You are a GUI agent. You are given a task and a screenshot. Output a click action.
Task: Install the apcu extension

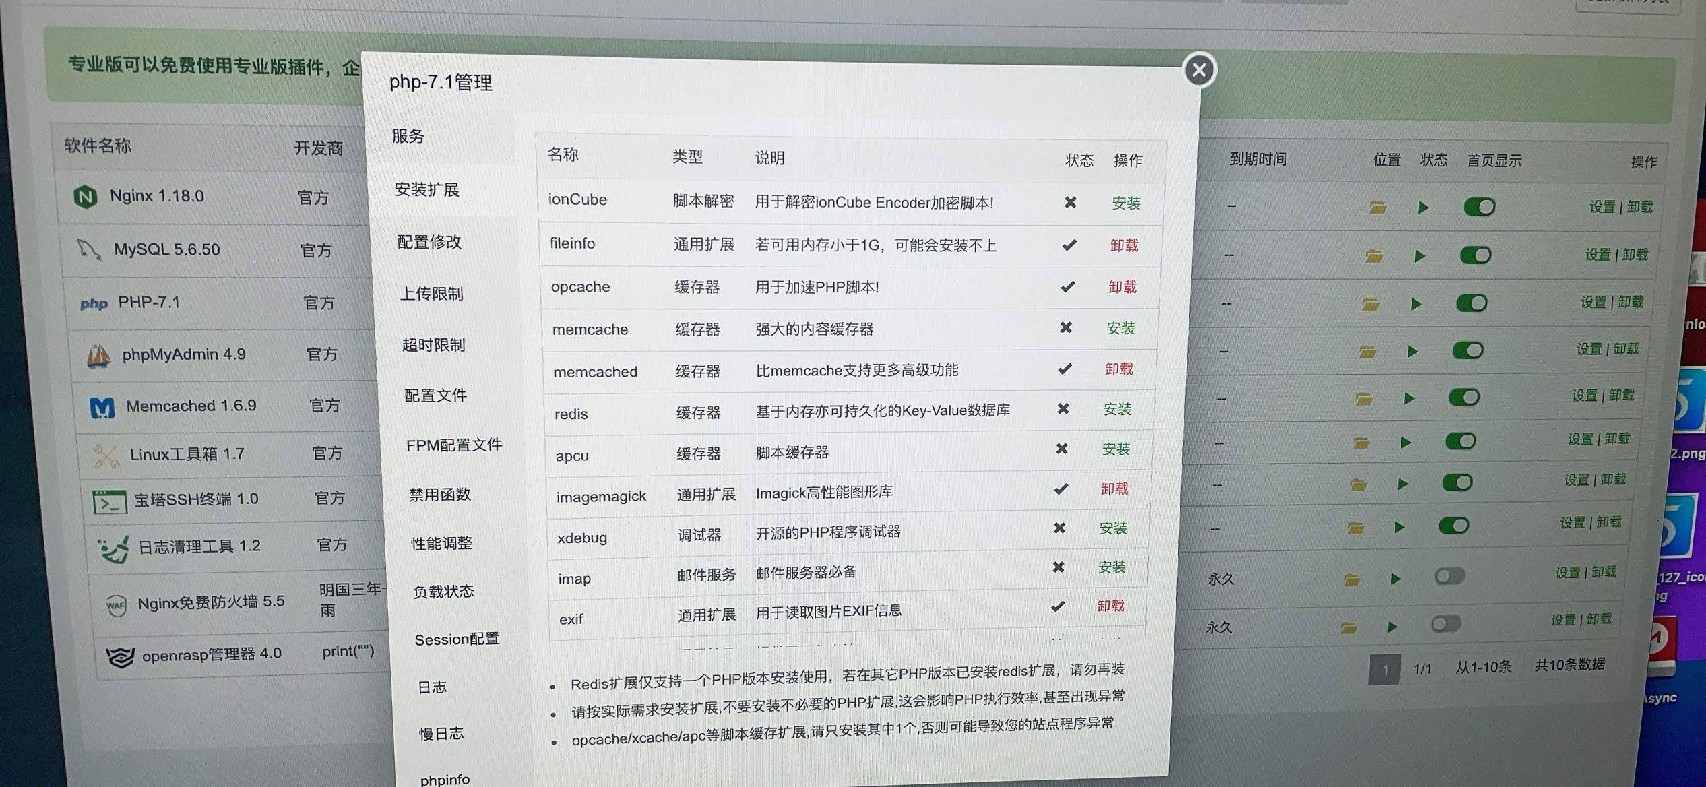1116,449
